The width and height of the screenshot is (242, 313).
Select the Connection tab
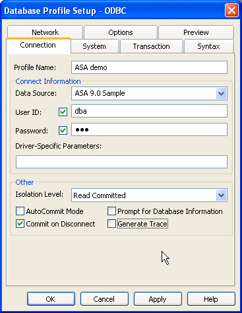coord(38,46)
